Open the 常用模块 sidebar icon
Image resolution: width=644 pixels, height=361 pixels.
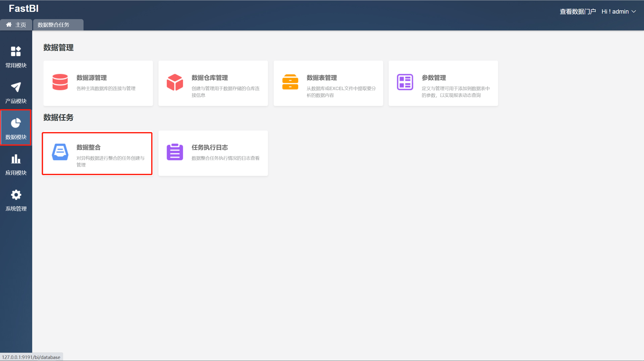(16, 51)
